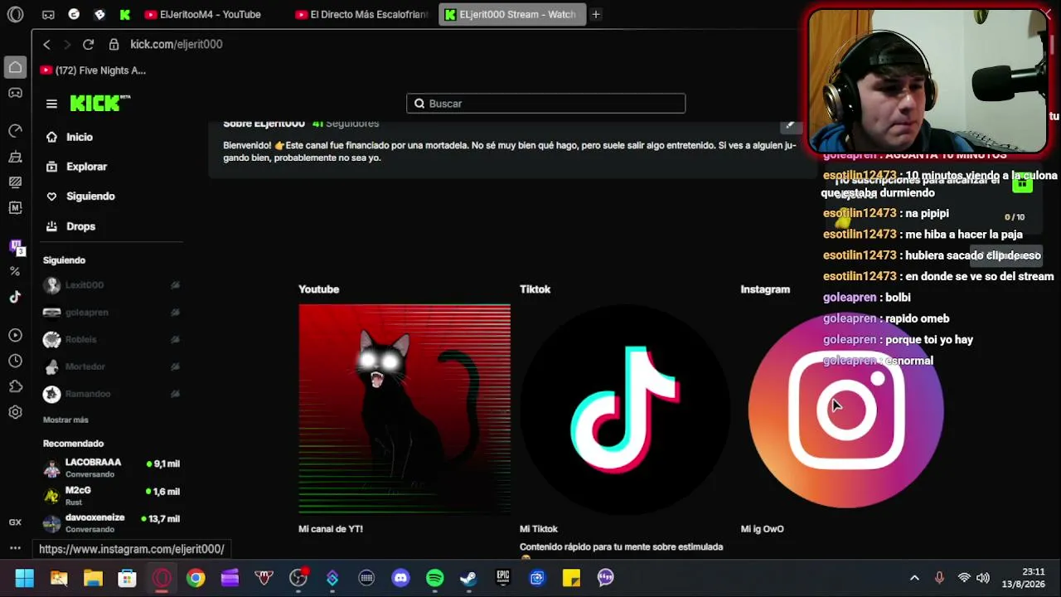Click the Buscar search field
Screen dimensions: 1061x597
point(545,104)
